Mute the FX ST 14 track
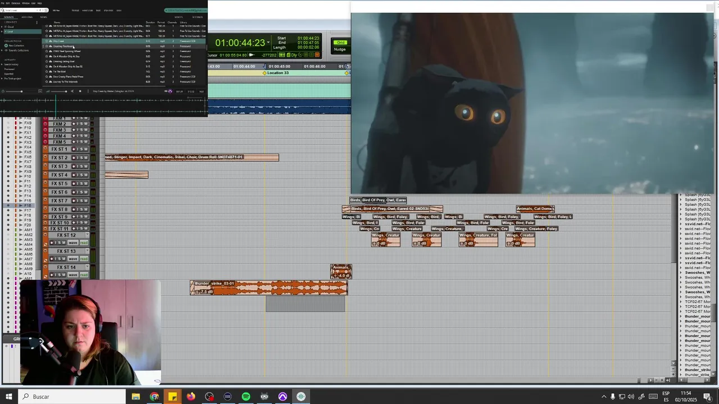719x404 pixels. point(63,275)
